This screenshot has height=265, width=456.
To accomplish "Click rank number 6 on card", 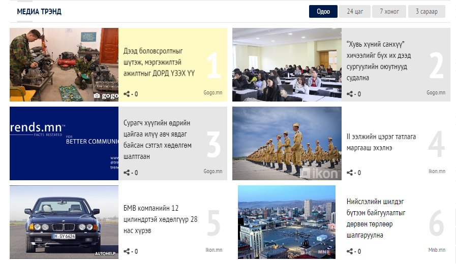I will [x=437, y=223].
